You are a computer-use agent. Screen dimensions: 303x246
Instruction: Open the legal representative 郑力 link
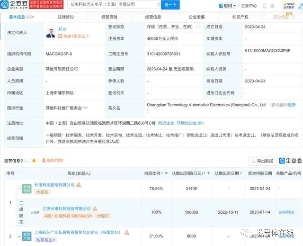(x=62, y=29)
